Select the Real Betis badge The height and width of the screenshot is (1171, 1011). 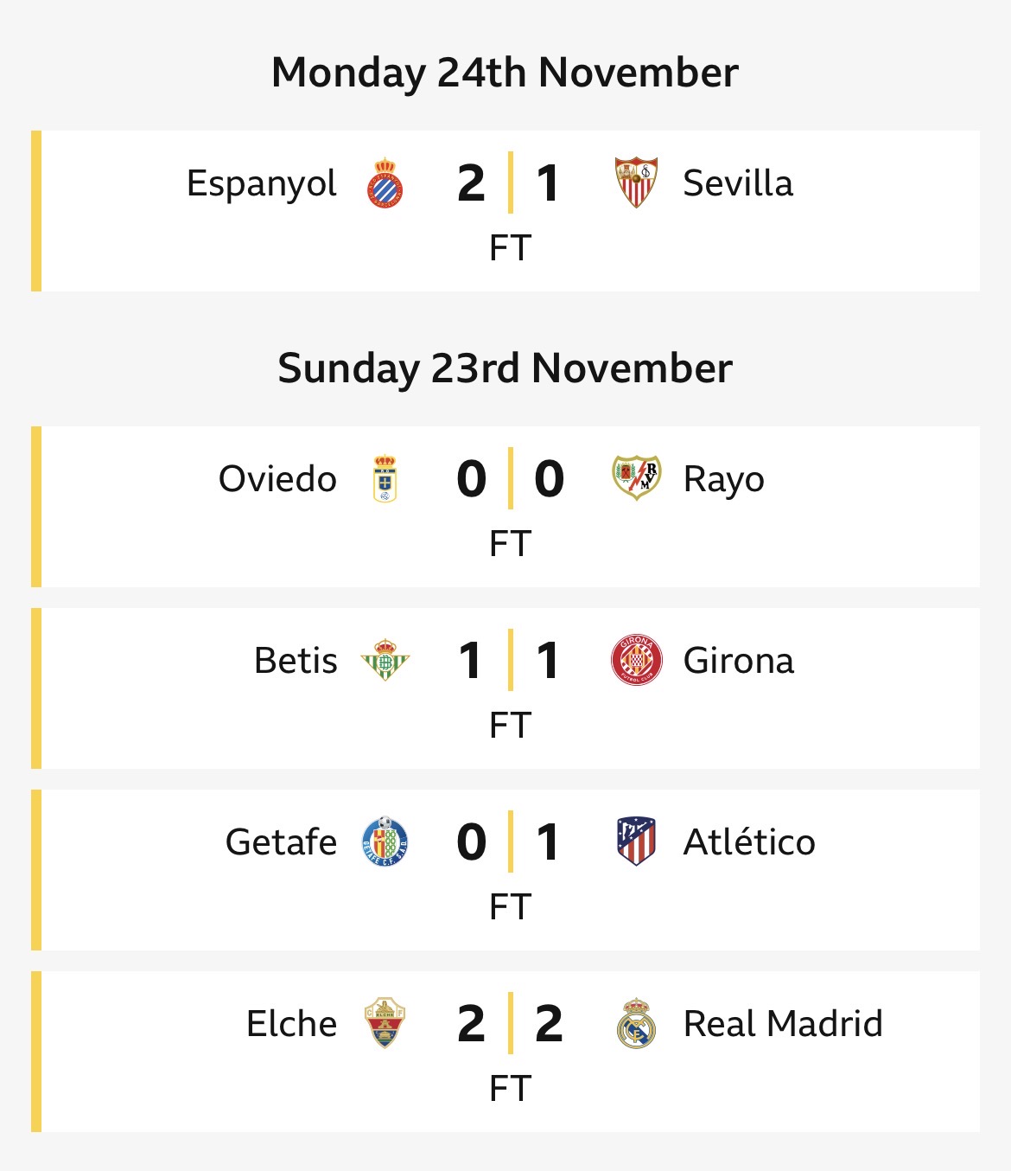point(385,661)
